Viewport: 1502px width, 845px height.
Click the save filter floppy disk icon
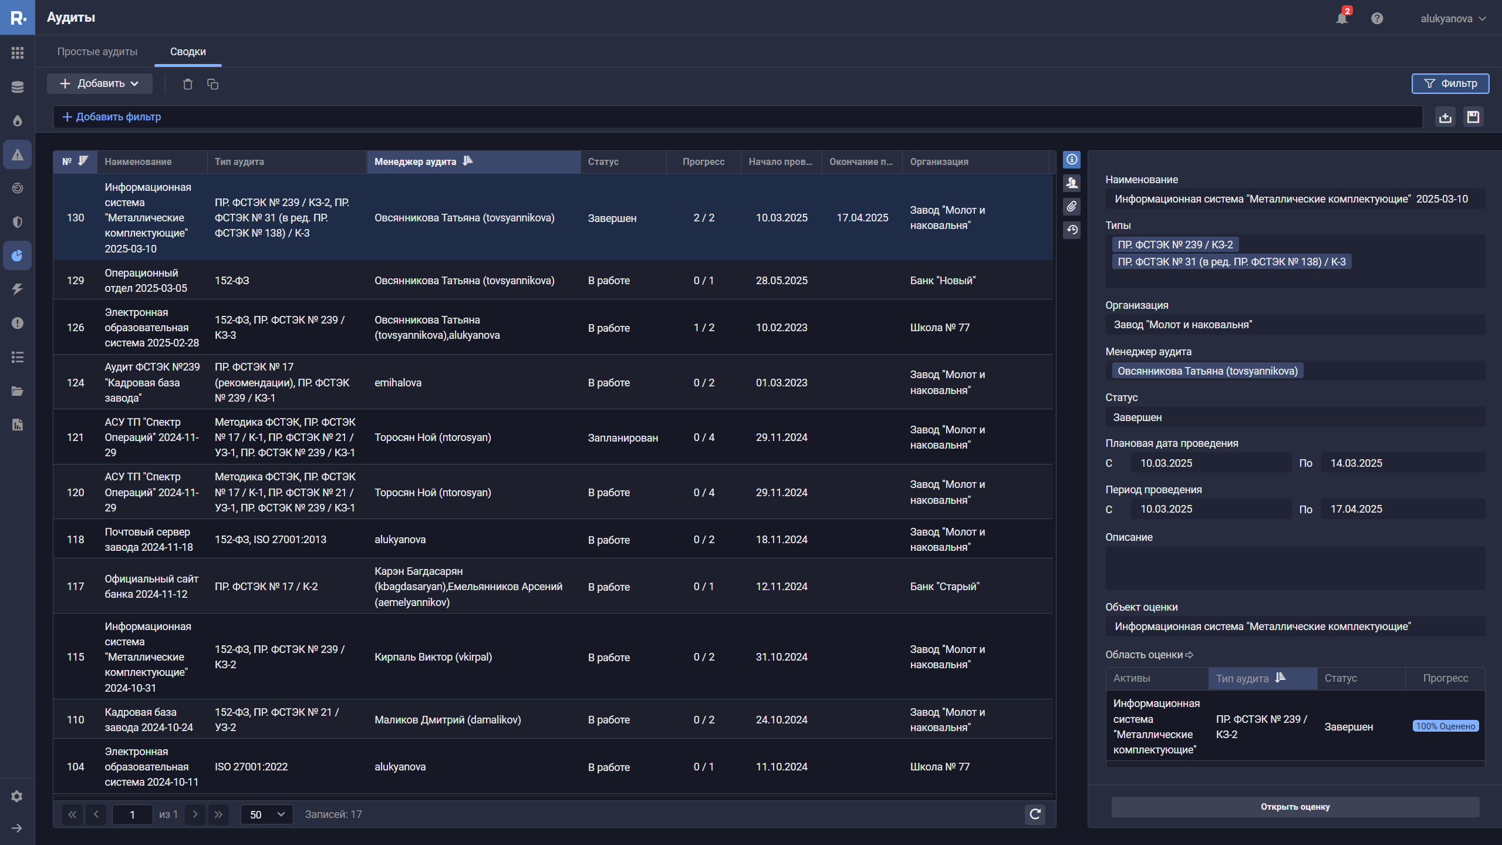[x=1473, y=117]
